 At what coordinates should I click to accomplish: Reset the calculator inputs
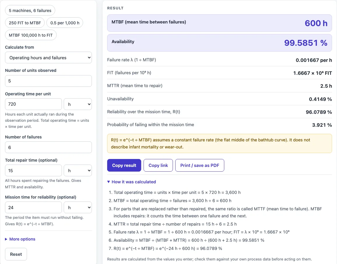pos(16,254)
